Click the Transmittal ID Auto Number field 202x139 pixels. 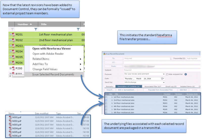(x=193, y=58)
